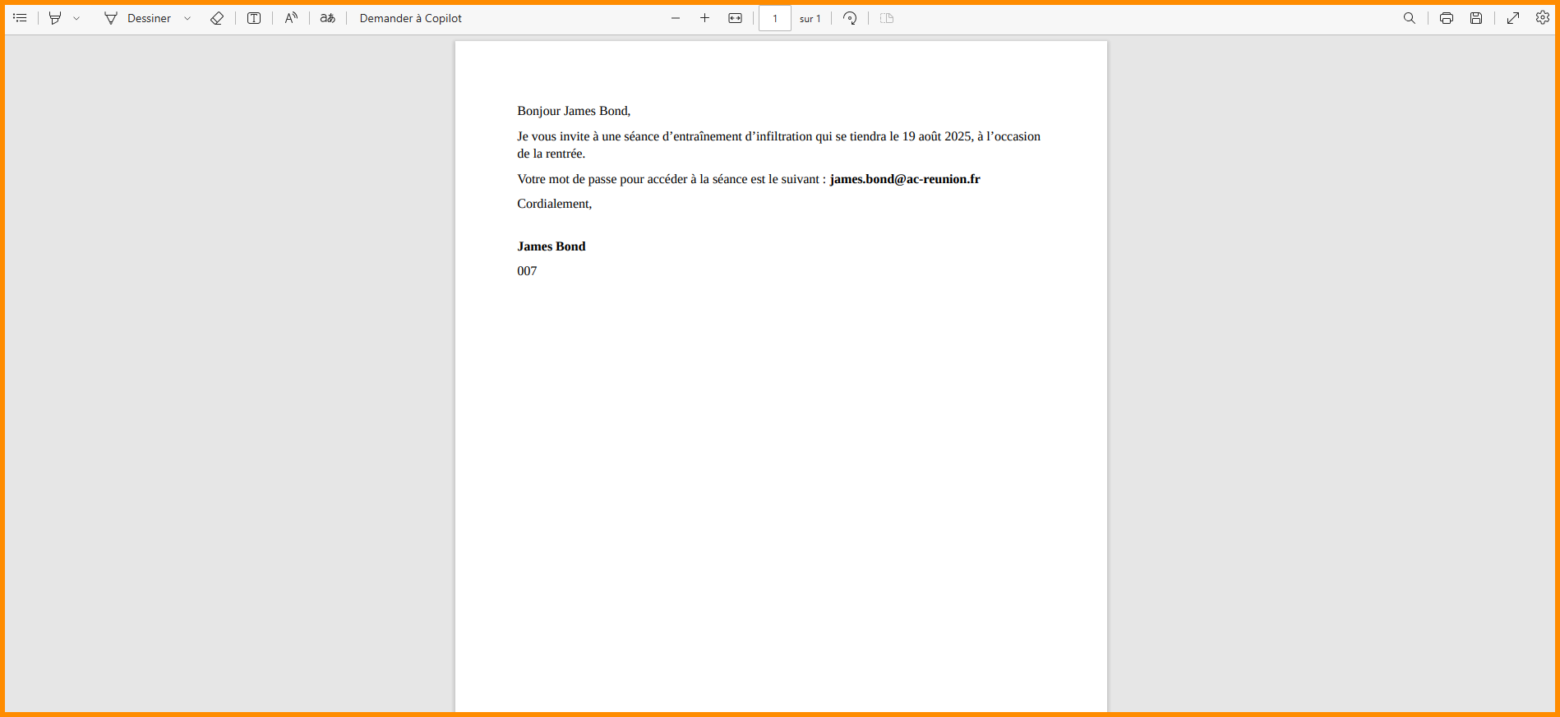
Task: Open the PDF viewer settings gear
Action: tap(1543, 18)
